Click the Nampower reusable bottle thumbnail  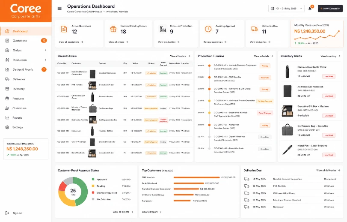(x=92, y=131)
